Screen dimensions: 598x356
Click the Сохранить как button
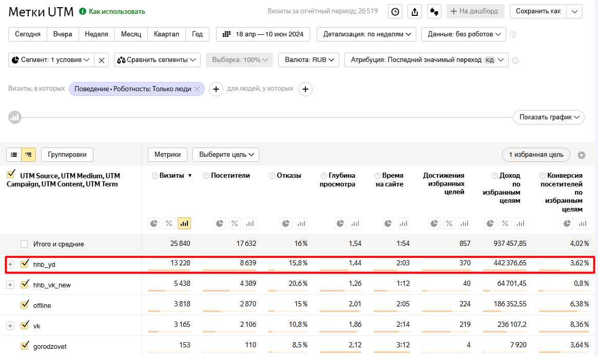click(538, 11)
